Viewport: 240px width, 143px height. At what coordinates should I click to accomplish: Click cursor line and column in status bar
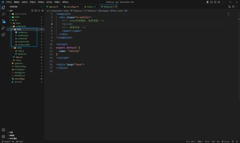[191, 142]
